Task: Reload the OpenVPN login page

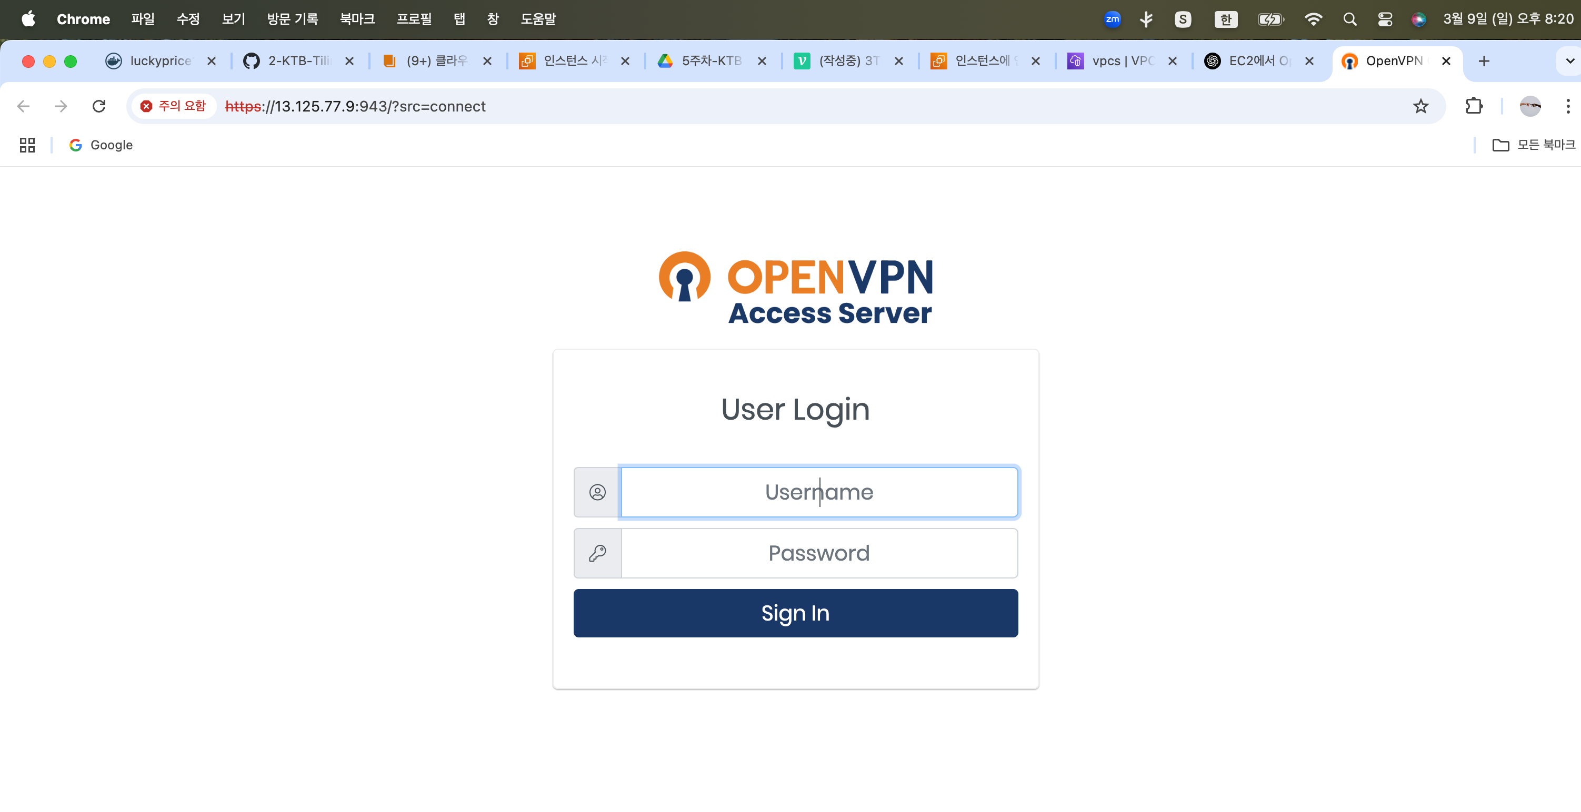Action: click(x=99, y=106)
